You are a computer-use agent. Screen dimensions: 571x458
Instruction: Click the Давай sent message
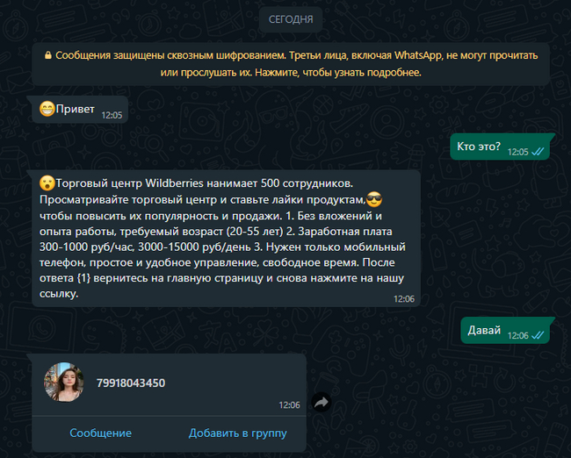click(x=505, y=330)
